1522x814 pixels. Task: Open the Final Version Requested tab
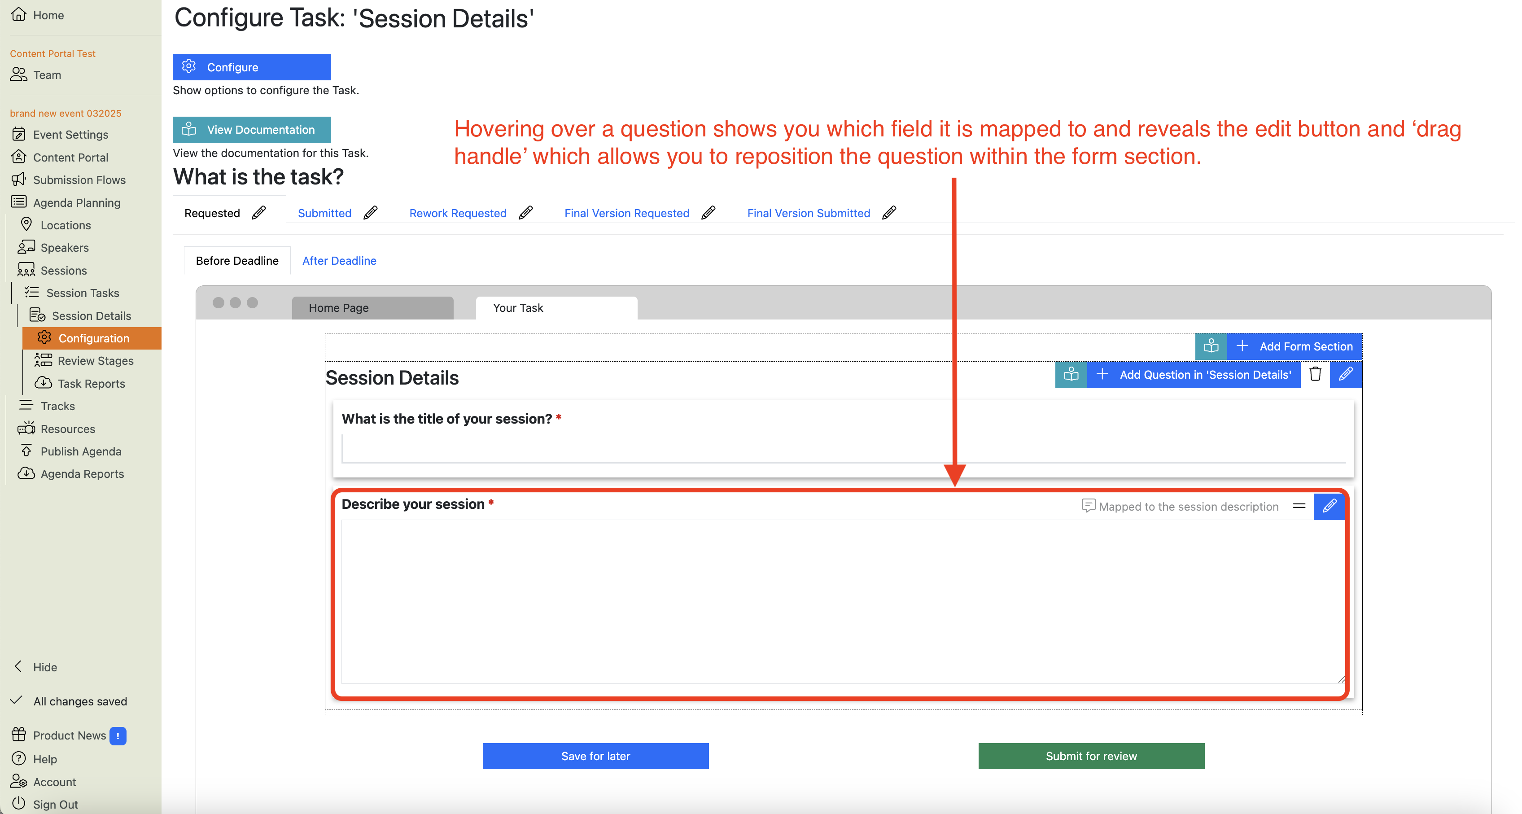pos(627,213)
